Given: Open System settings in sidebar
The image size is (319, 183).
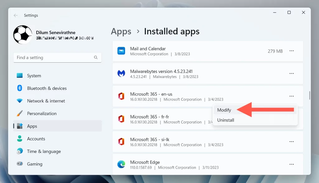Looking at the screenshot, I should [x=34, y=76].
